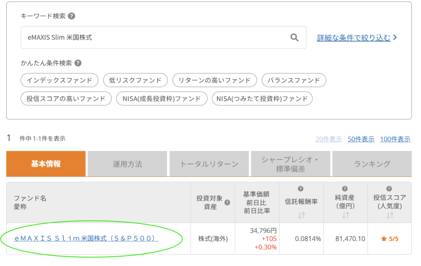
Task: Click 件中 1-1件を表示 result count text
Action: tap(42, 139)
